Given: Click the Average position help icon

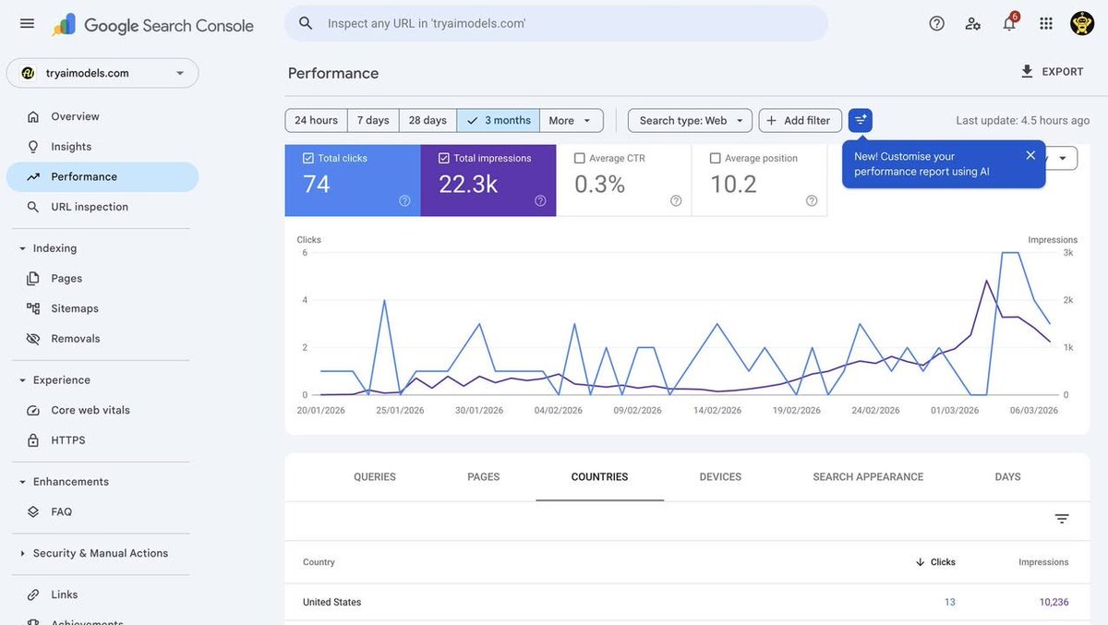Looking at the screenshot, I should point(812,200).
